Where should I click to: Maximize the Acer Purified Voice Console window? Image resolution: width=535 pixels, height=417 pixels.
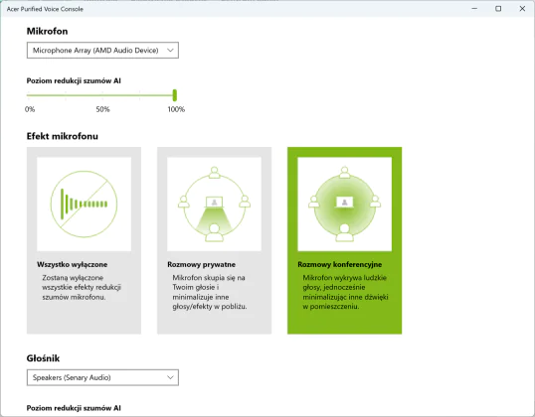point(498,9)
